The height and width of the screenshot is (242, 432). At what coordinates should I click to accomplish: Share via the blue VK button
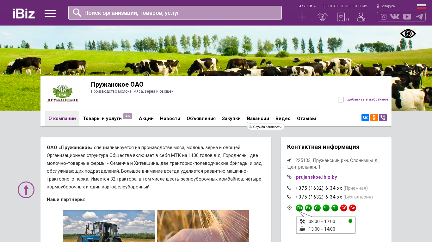[365, 118]
